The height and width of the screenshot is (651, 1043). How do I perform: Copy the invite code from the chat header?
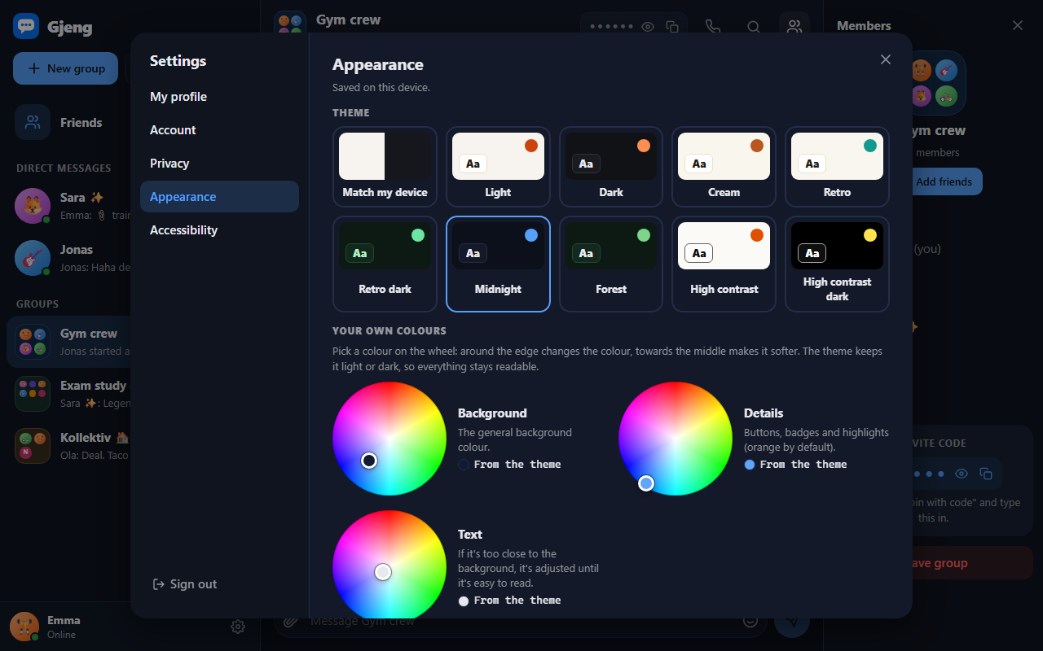[672, 27]
